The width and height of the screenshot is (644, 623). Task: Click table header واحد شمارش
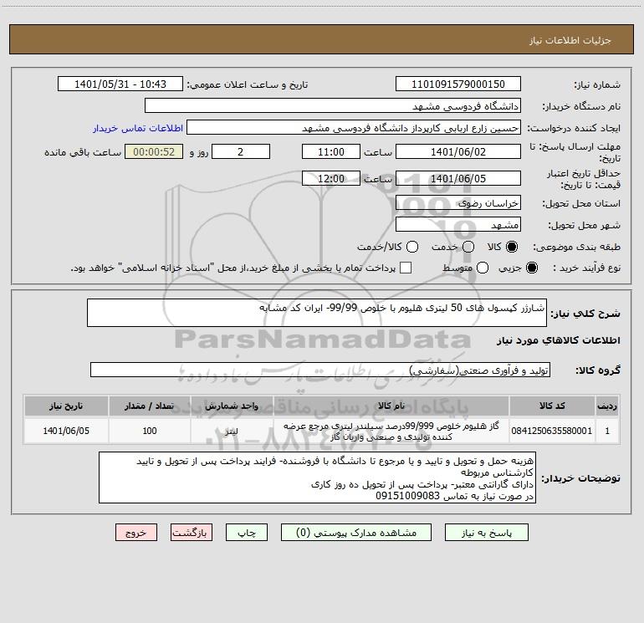pyautogui.click(x=232, y=406)
